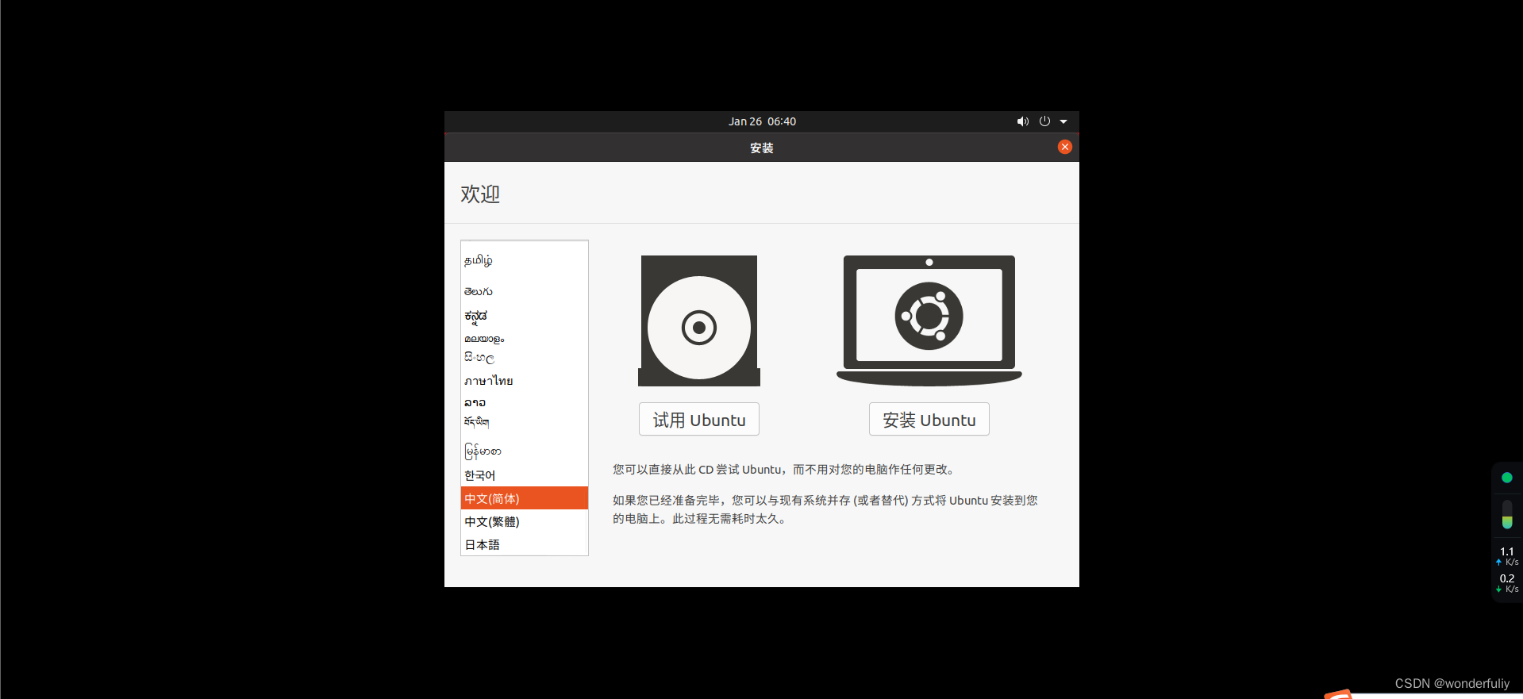Select 한국어 in the language list
Screen dimensions: 1523x699
point(525,475)
